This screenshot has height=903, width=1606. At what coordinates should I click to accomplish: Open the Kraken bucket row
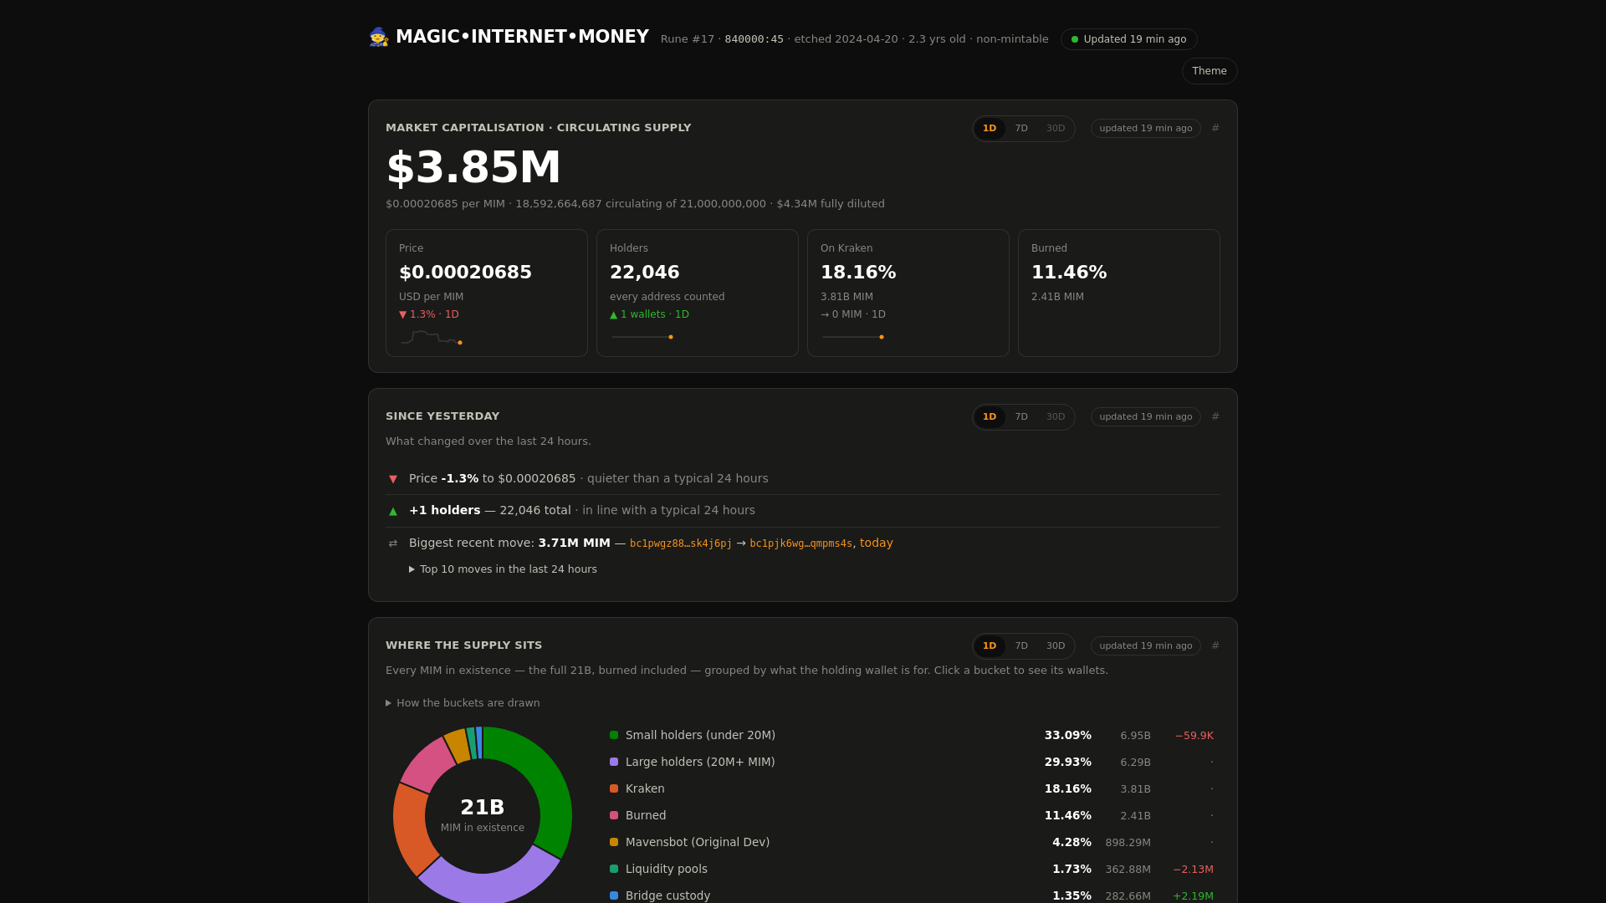click(x=912, y=789)
